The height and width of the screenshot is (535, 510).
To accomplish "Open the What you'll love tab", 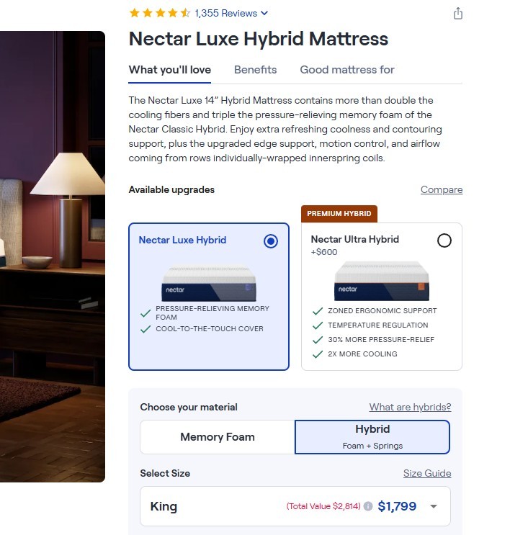I will click(x=170, y=70).
